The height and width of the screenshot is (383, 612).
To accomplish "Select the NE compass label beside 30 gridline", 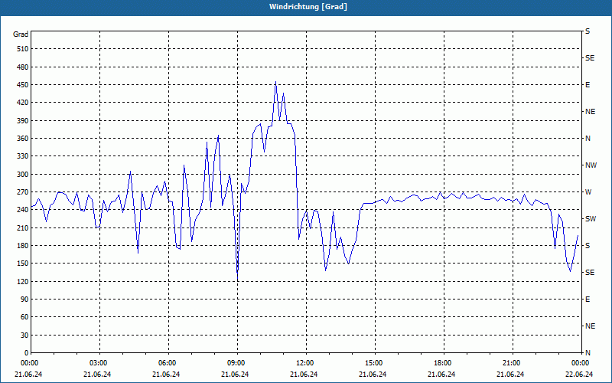I will (x=591, y=326).
